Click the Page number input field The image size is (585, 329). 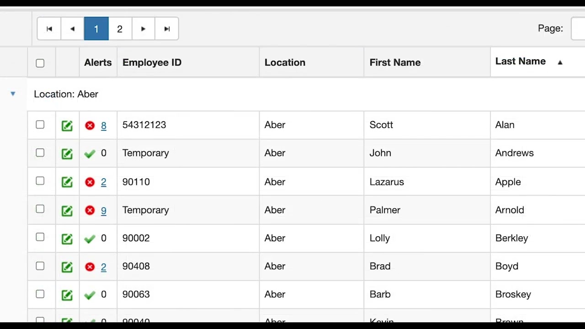point(579,29)
